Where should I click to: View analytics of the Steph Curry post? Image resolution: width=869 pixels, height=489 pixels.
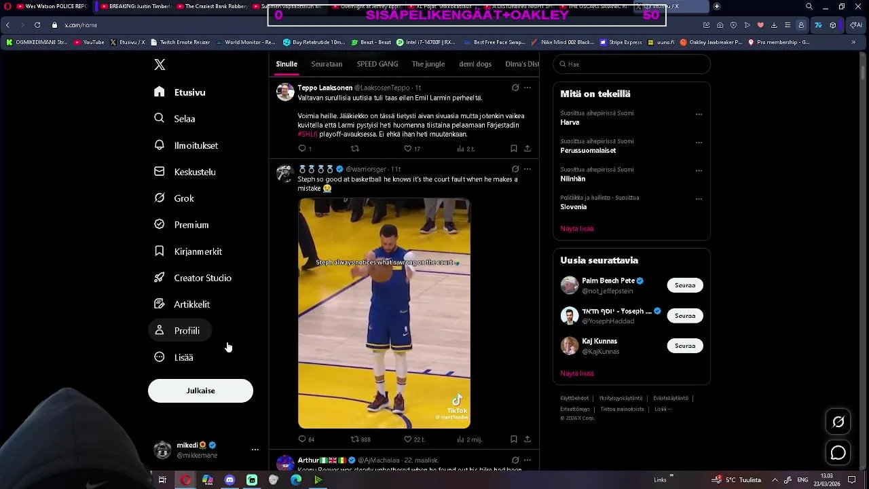(x=469, y=439)
